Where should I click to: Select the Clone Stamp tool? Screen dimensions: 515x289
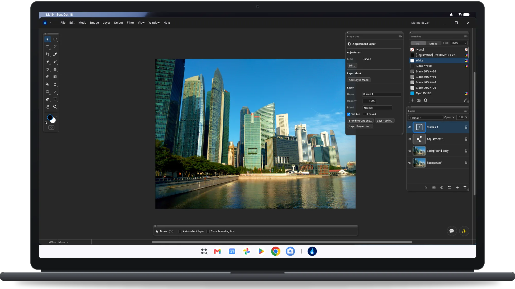[55, 69]
